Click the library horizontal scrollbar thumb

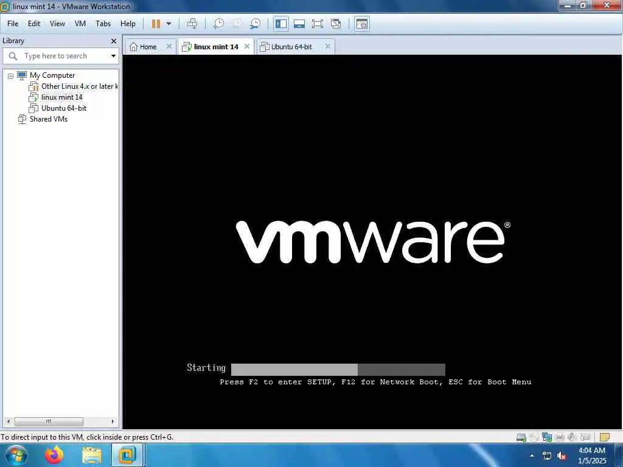(49, 421)
